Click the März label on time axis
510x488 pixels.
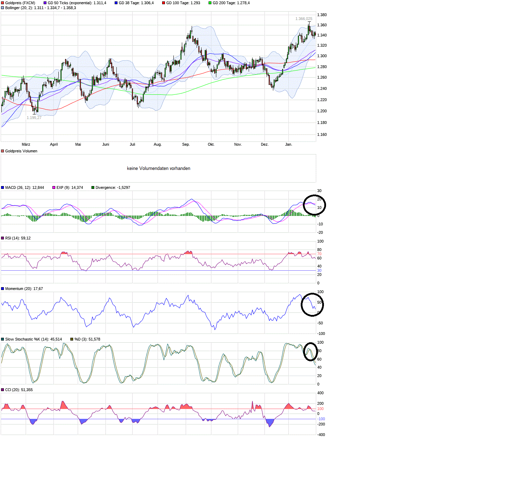pyautogui.click(x=26, y=144)
